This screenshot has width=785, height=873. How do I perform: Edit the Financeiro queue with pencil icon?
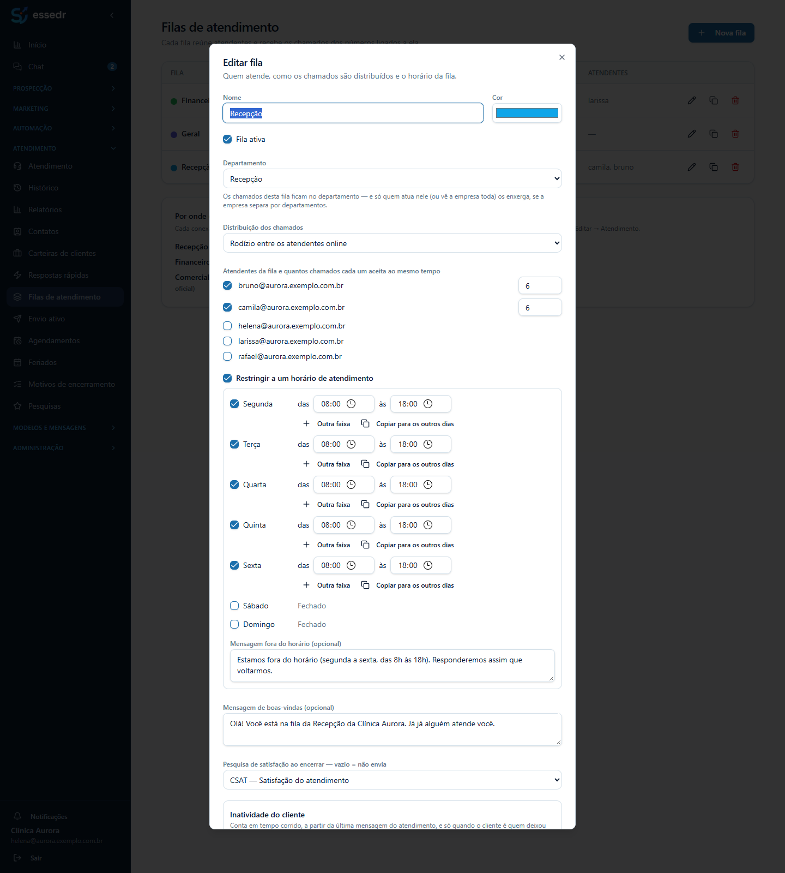coord(692,100)
